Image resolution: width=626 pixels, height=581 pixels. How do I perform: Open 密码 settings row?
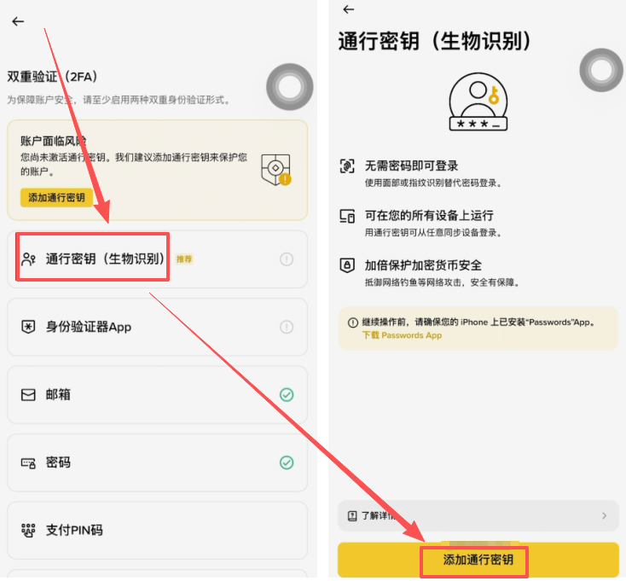tap(157, 462)
